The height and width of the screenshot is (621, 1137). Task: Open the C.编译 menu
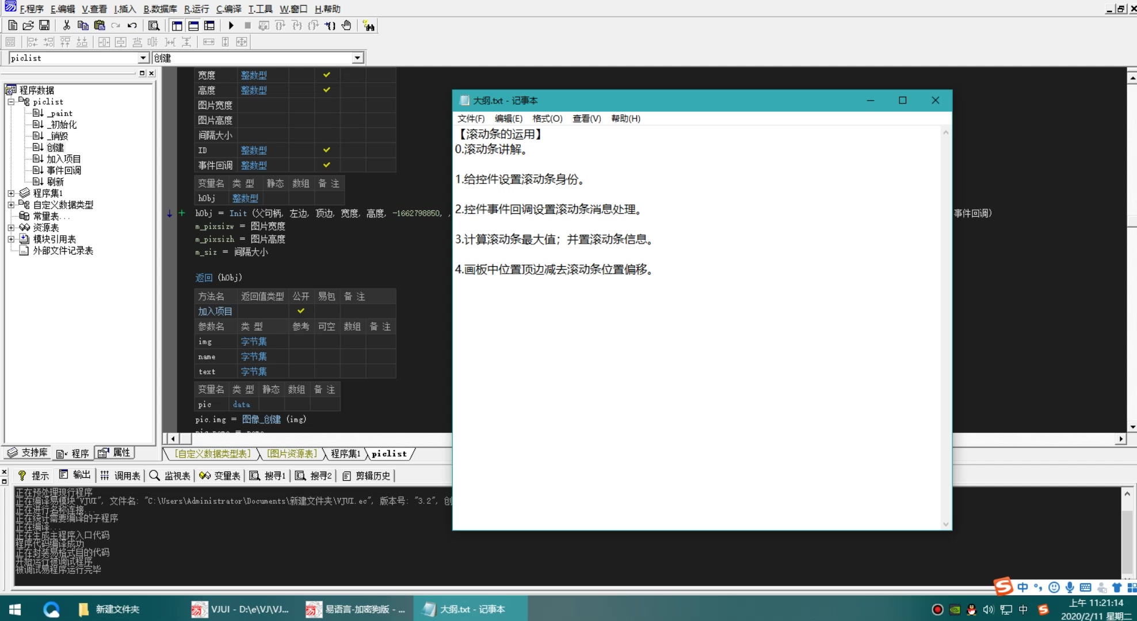pos(228,9)
